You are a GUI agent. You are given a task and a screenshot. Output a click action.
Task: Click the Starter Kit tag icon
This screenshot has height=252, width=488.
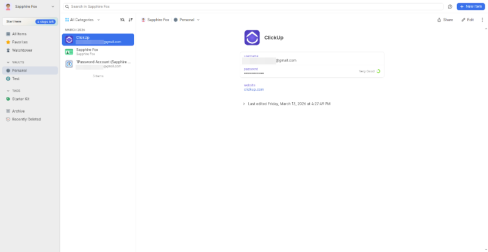pos(8,99)
